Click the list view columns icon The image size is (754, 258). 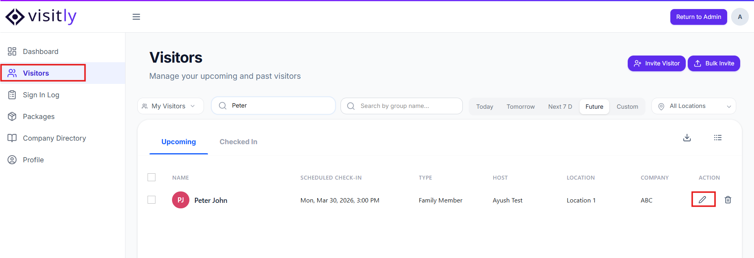(x=718, y=137)
